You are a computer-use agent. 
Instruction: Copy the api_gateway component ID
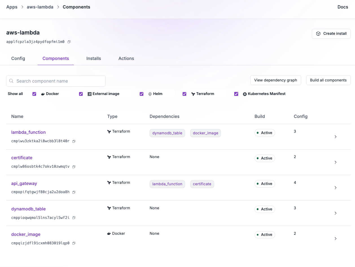coord(74,192)
